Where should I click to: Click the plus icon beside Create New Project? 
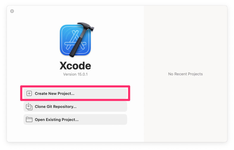click(x=29, y=93)
